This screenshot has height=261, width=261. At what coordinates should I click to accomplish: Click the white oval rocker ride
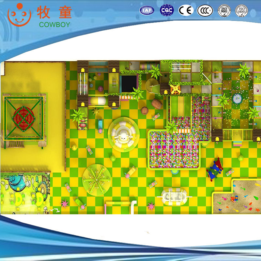pos(174,196)
